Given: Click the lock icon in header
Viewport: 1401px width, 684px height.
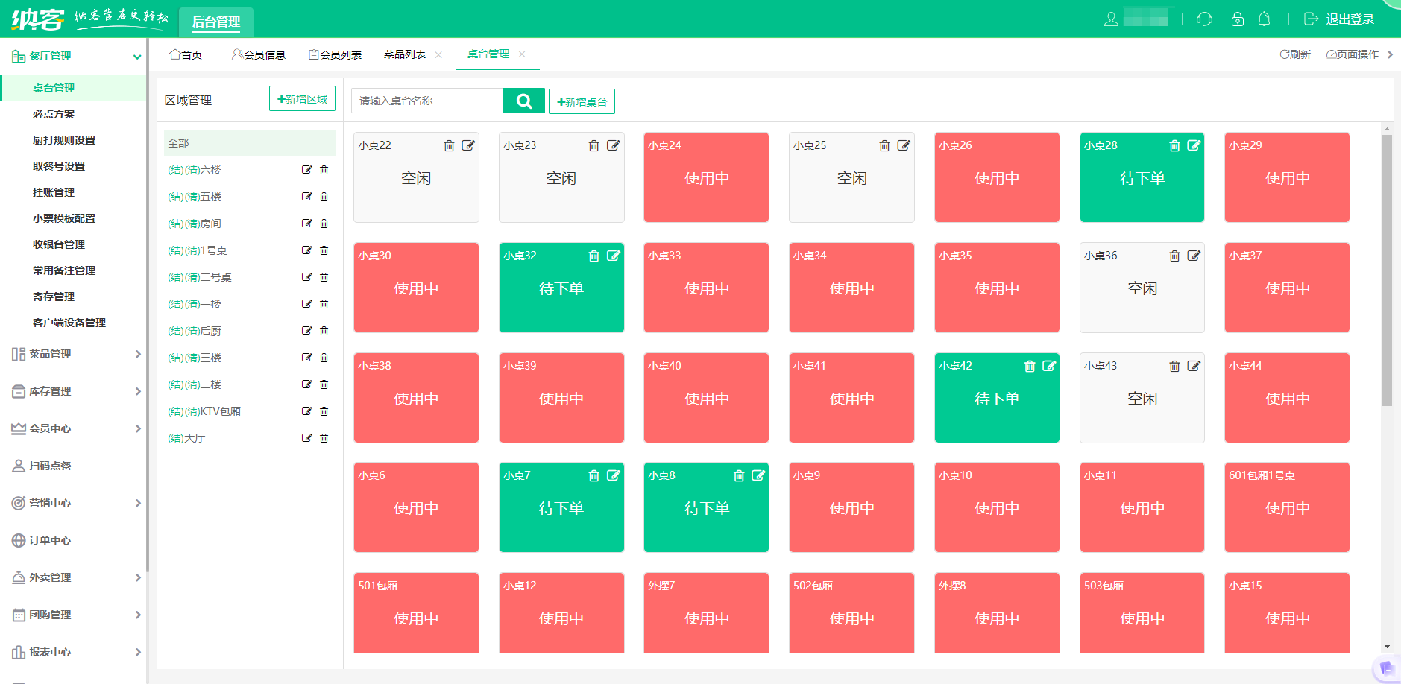Looking at the screenshot, I should click(x=1237, y=19).
